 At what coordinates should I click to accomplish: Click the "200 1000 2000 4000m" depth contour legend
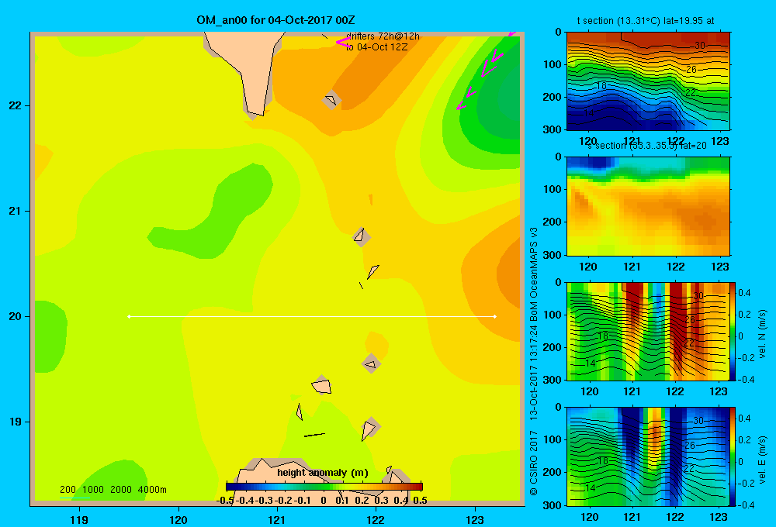pos(113,490)
